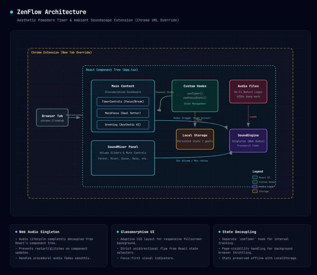Viewport: 317px width, 275px height.
Task: Click the Local Storage node title
Action: (195, 135)
